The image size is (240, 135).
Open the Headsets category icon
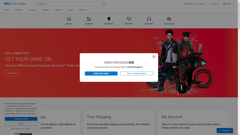[x=149, y=19]
